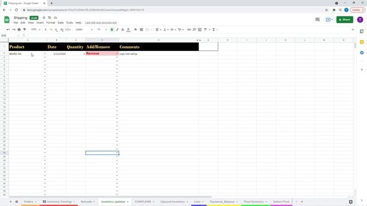367x206 pixels.
Task: Open the File menu
Action: pos(15,23)
